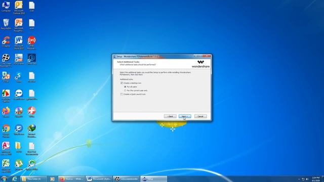Close the Setup dialog window

point(207,56)
